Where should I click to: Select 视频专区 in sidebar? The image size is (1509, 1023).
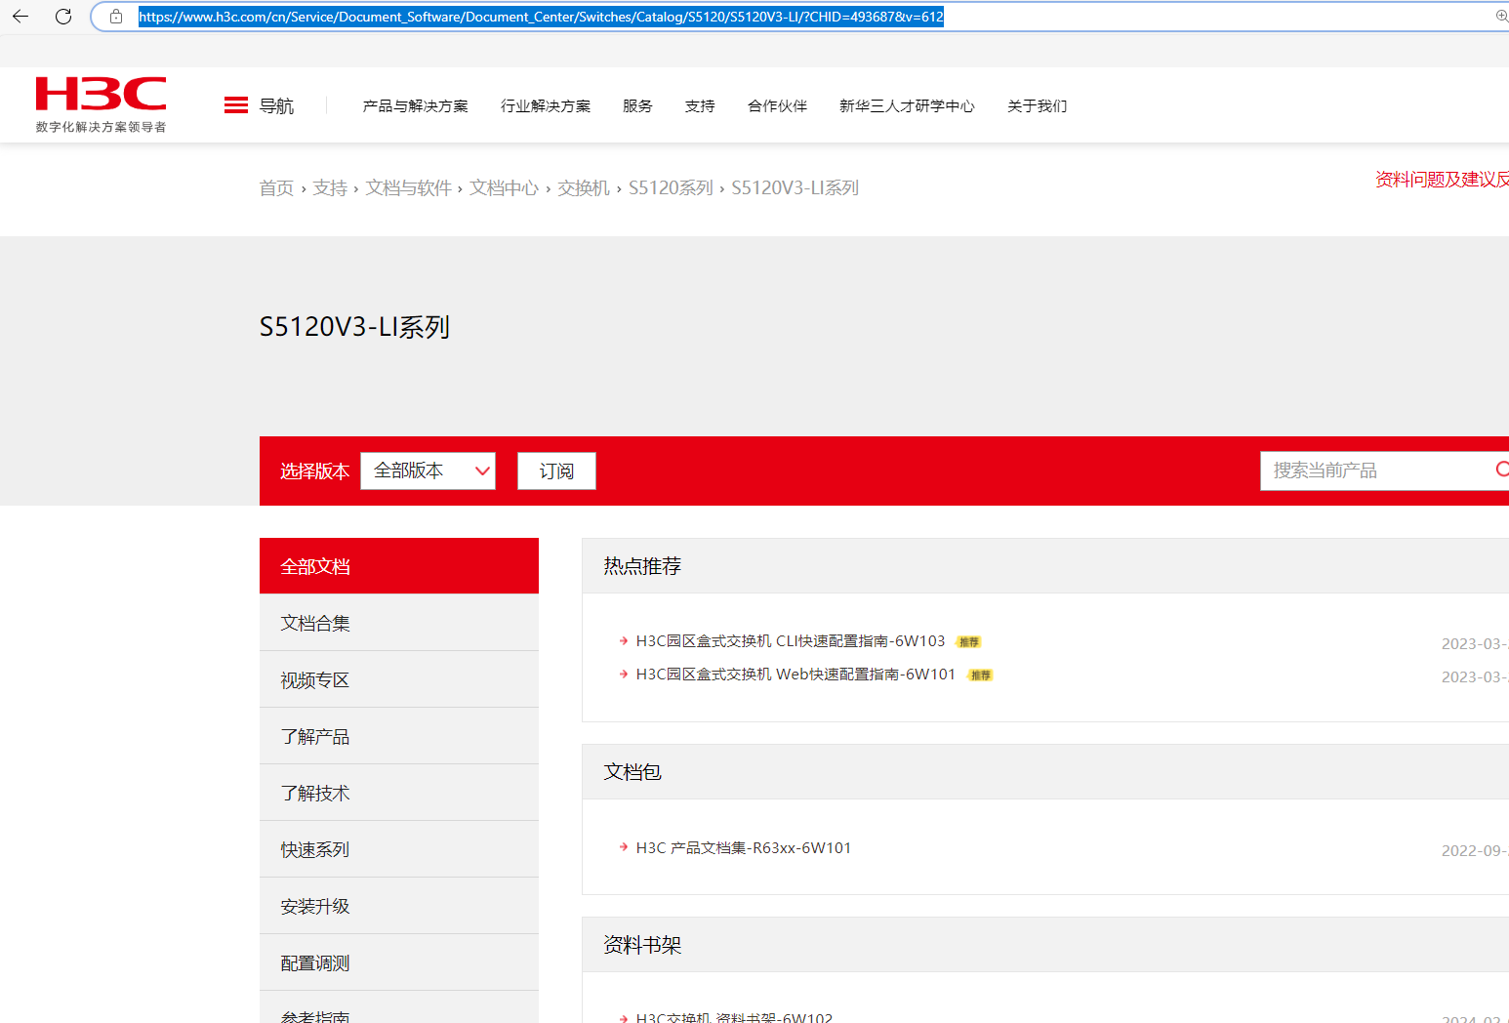tap(399, 679)
